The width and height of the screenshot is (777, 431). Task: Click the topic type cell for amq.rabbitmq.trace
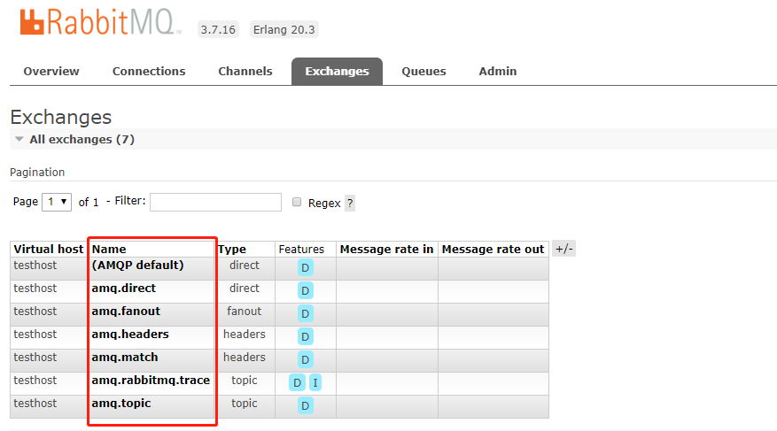coord(245,380)
